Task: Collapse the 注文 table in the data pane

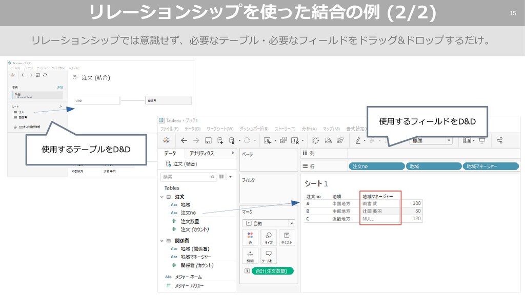Action: (x=162, y=197)
